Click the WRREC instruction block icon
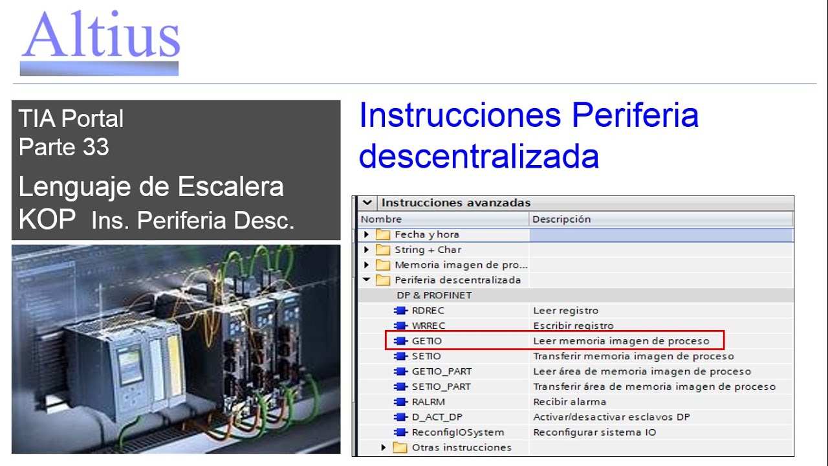The image size is (828, 466). [401, 326]
